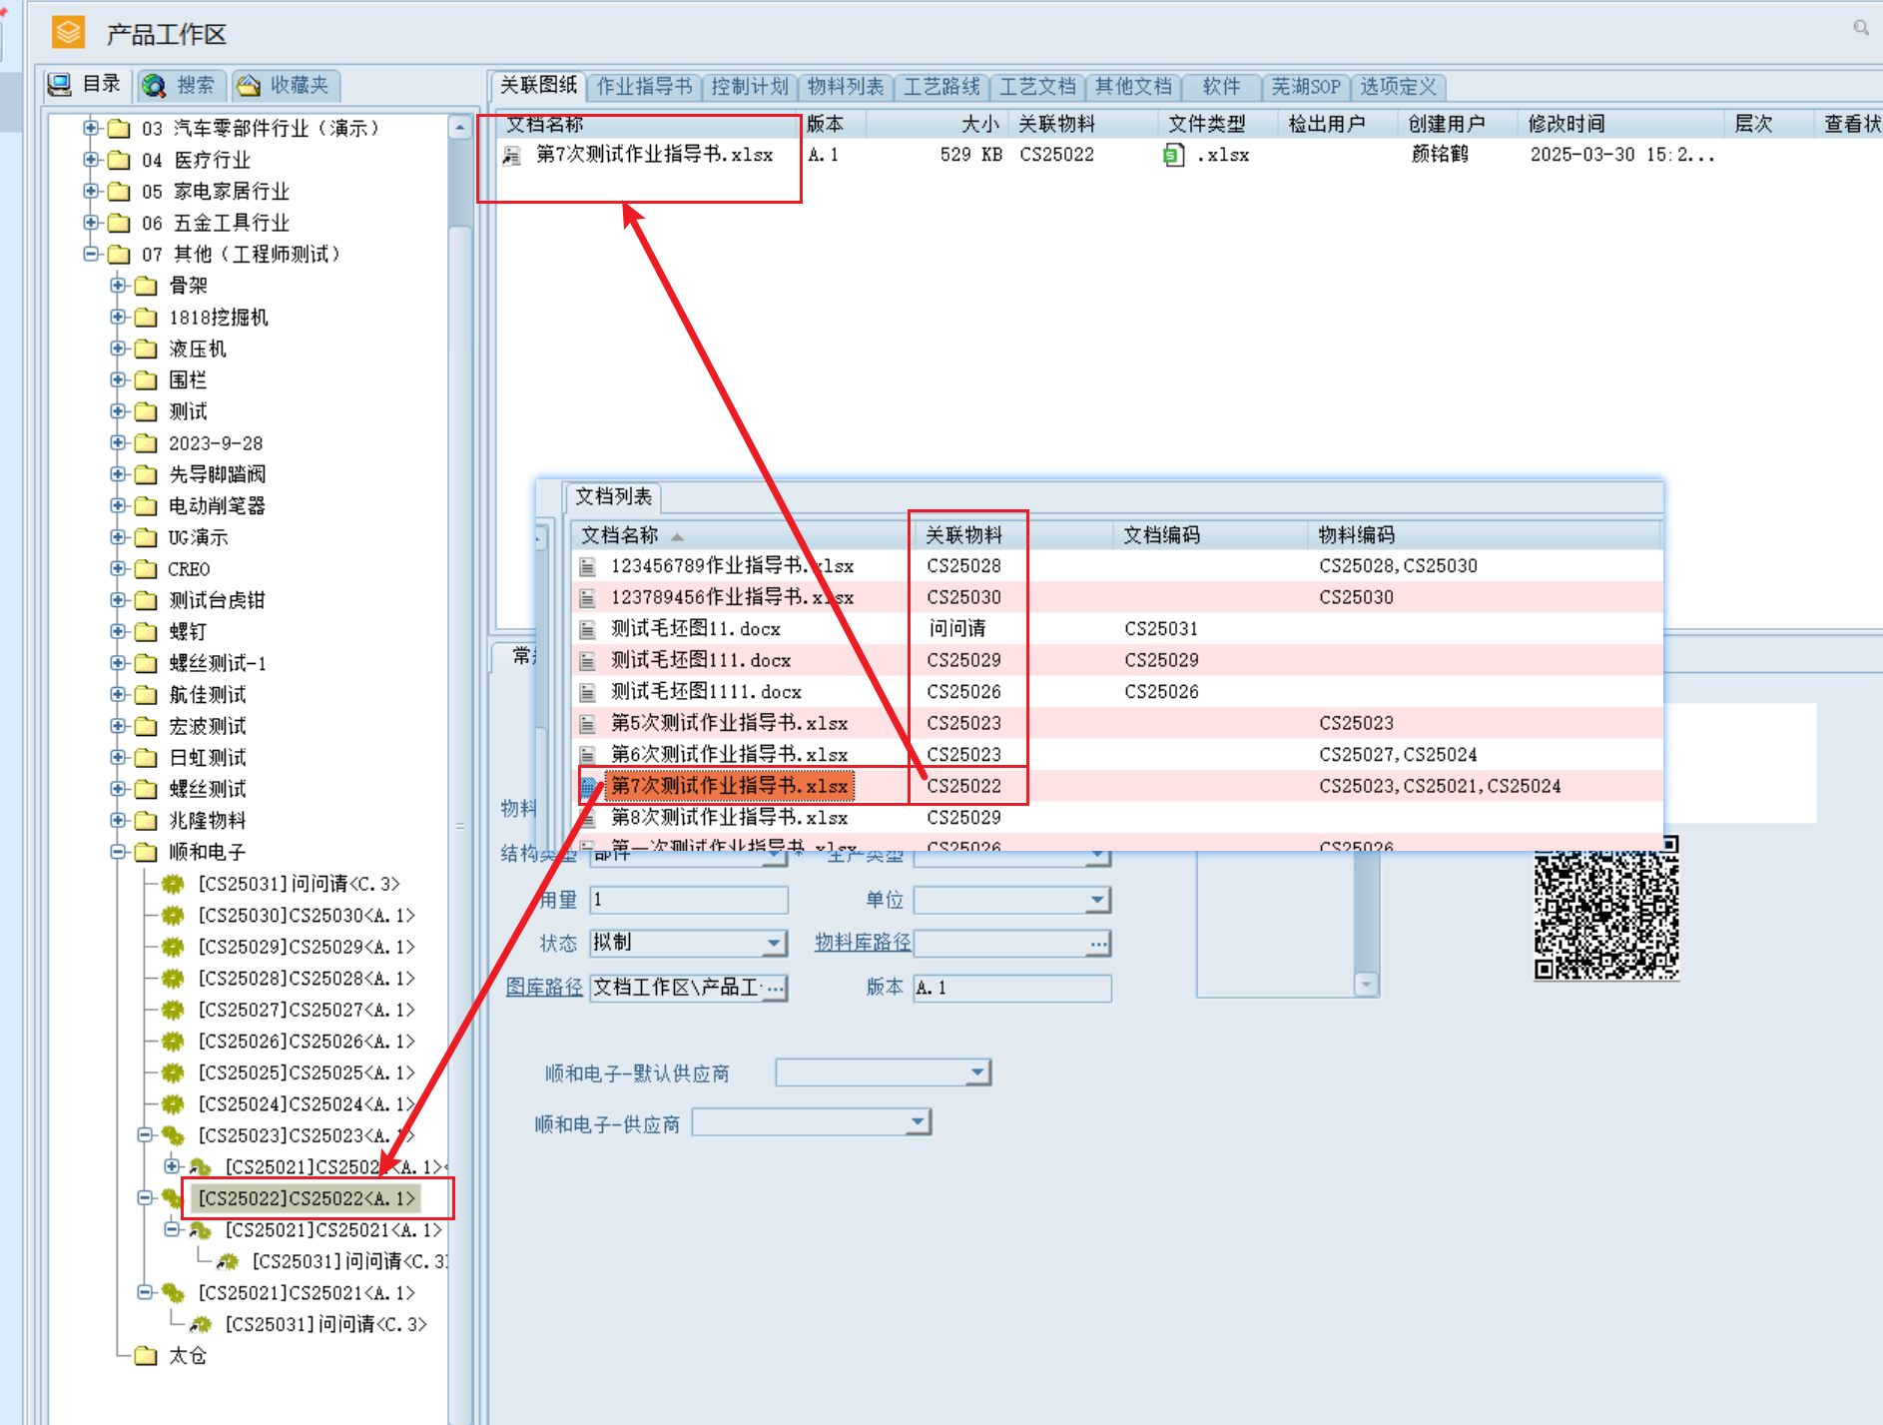This screenshot has width=1883, height=1425.
Task: Click the gear icon of [CS25030]CS25030
Action: [174, 916]
